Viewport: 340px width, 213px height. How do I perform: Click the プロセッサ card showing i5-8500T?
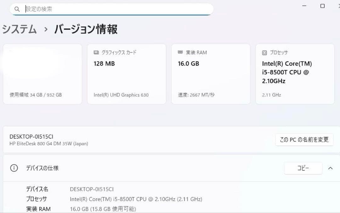295,74
